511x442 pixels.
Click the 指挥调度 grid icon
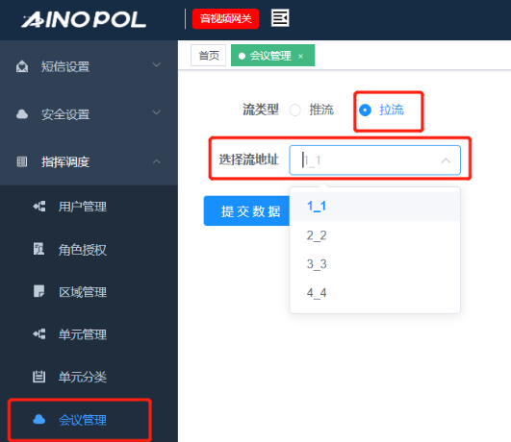(22, 161)
